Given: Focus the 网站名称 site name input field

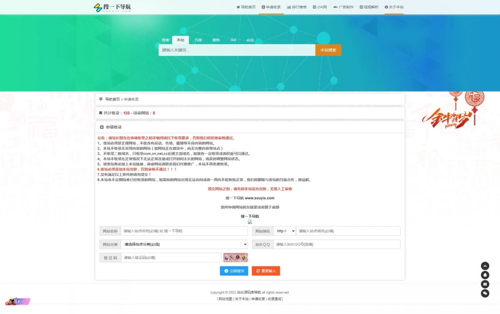Looking at the screenshot, I should 164,231.
